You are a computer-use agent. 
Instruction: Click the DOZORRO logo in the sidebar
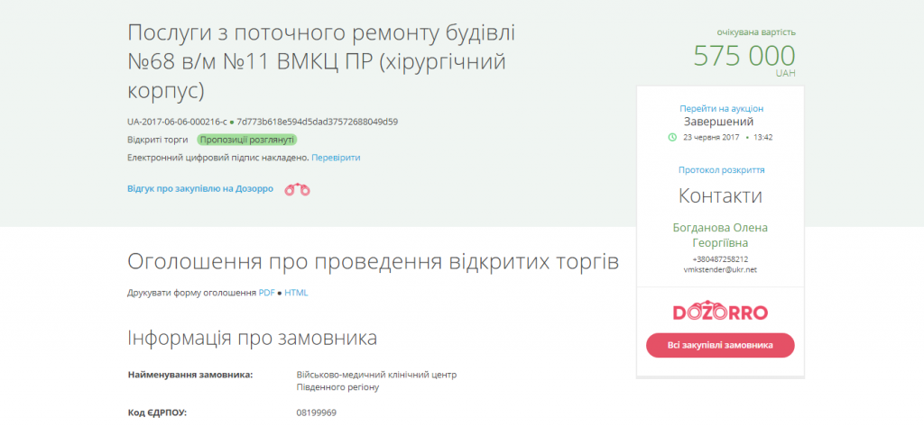click(720, 313)
